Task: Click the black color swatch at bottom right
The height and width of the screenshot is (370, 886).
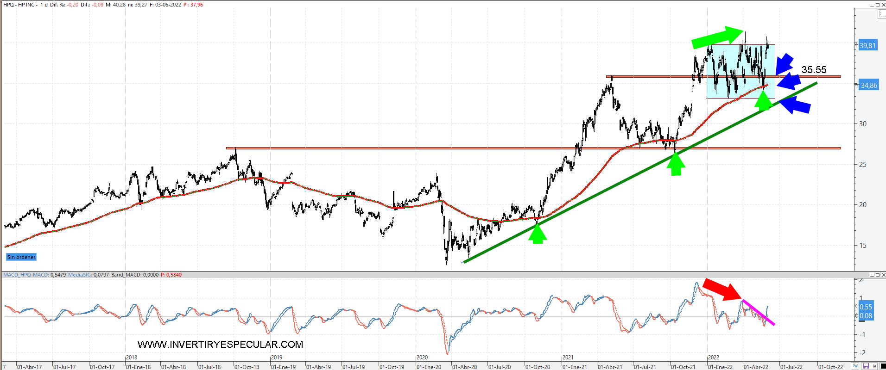Action: click(882, 366)
